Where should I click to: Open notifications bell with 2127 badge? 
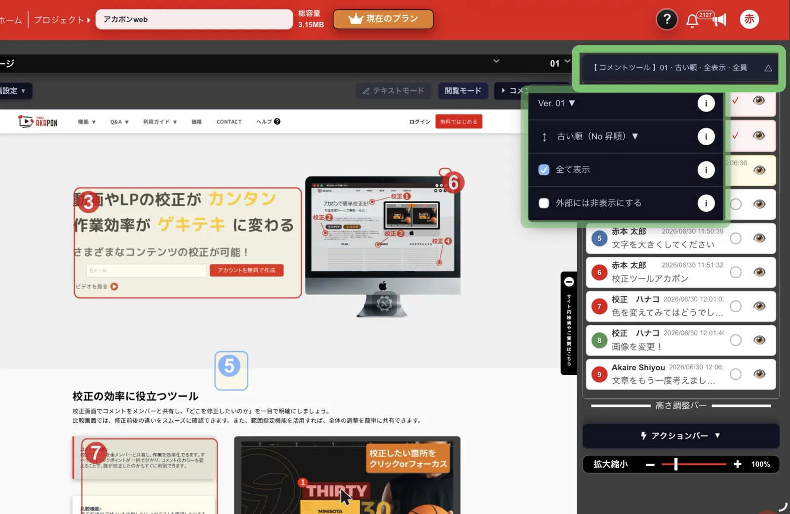[692, 20]
